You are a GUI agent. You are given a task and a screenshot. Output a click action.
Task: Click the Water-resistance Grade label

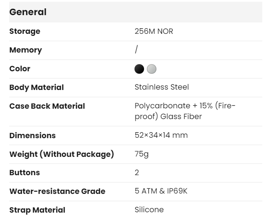(x=57, y=191)
